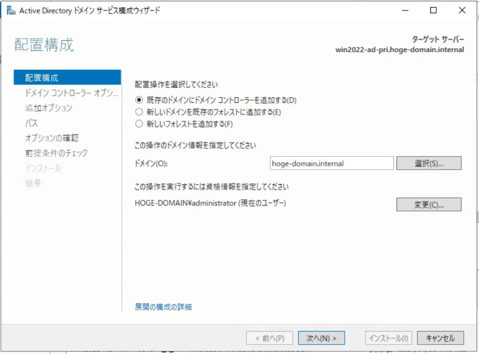479x354 pixels.
Task: Click 配置操作を選択してください heading text
Action: 176,84
